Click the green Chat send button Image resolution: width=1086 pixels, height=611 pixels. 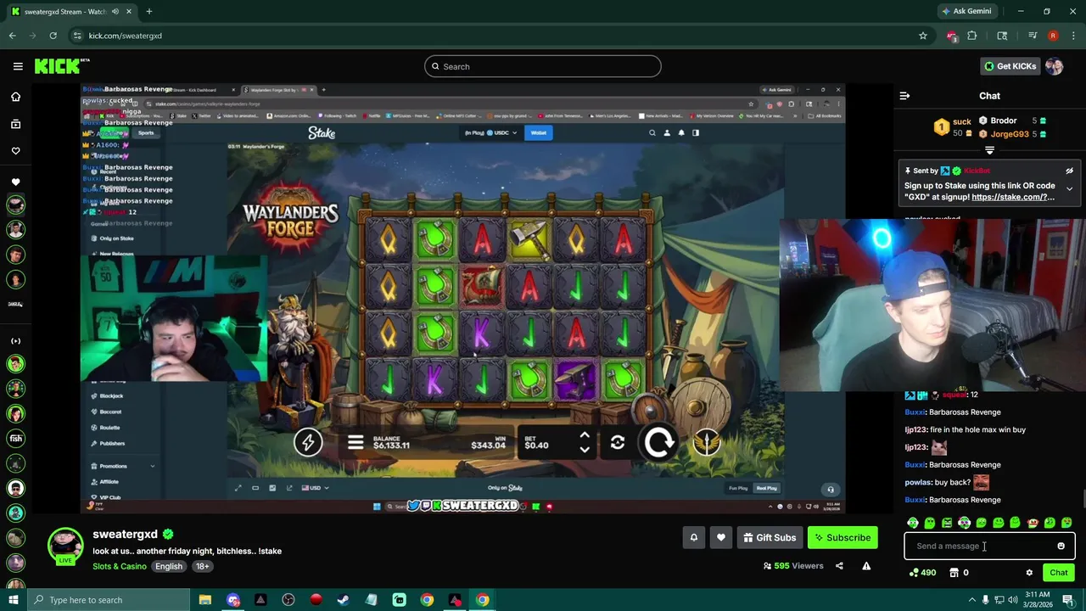pos(1059,573)
